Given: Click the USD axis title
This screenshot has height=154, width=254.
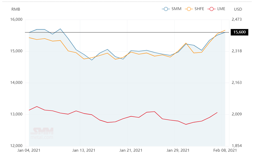Looking at the screenshot, I should (238, 9).
